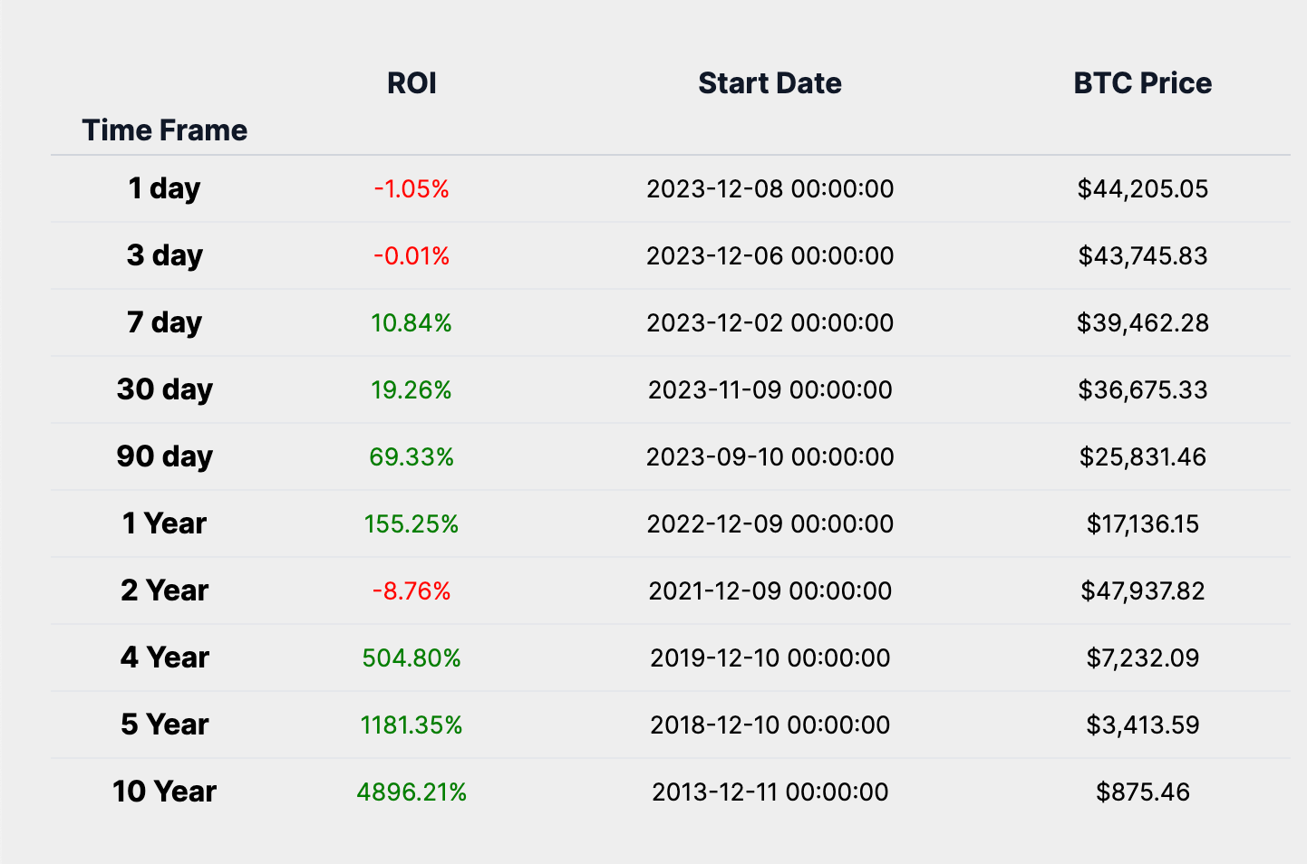Click the ROI column header
Viewport: 1307px width, 864px height.
point(411,83)
